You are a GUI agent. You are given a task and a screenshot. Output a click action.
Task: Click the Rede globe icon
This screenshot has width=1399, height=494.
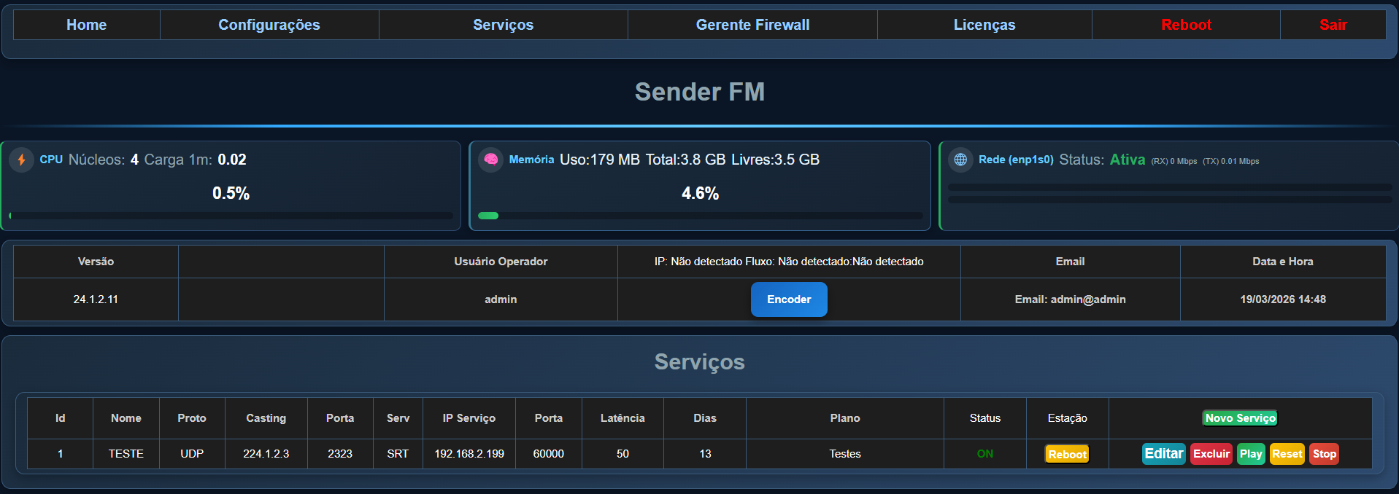960,160
